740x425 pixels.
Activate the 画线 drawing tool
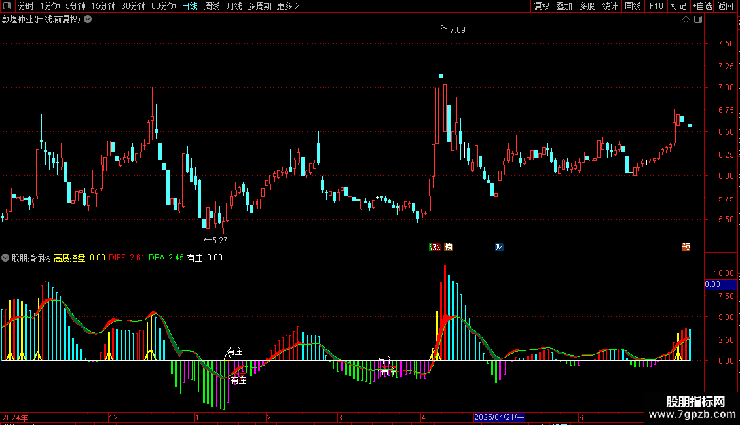(x=633, y=6)
